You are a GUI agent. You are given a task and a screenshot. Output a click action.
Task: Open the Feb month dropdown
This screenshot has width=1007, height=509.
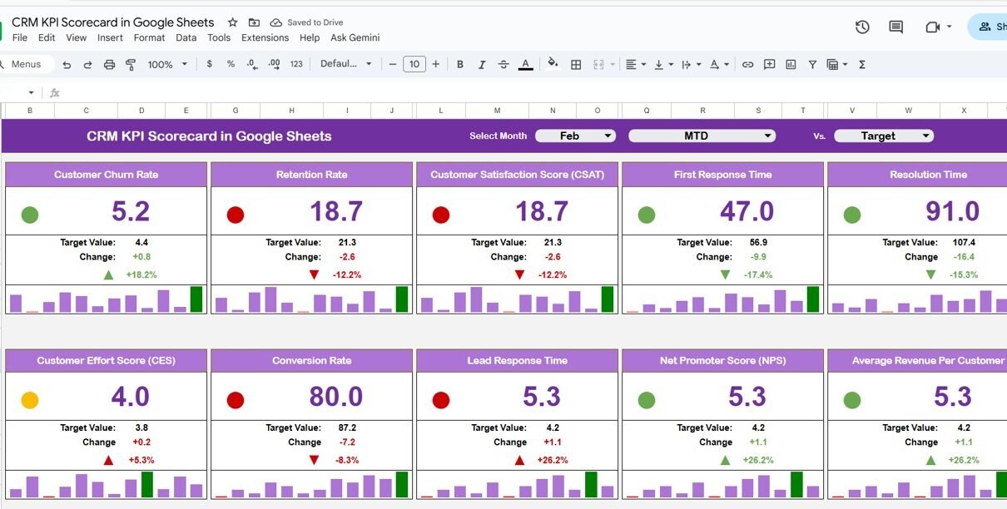click(x=575, y=136)
